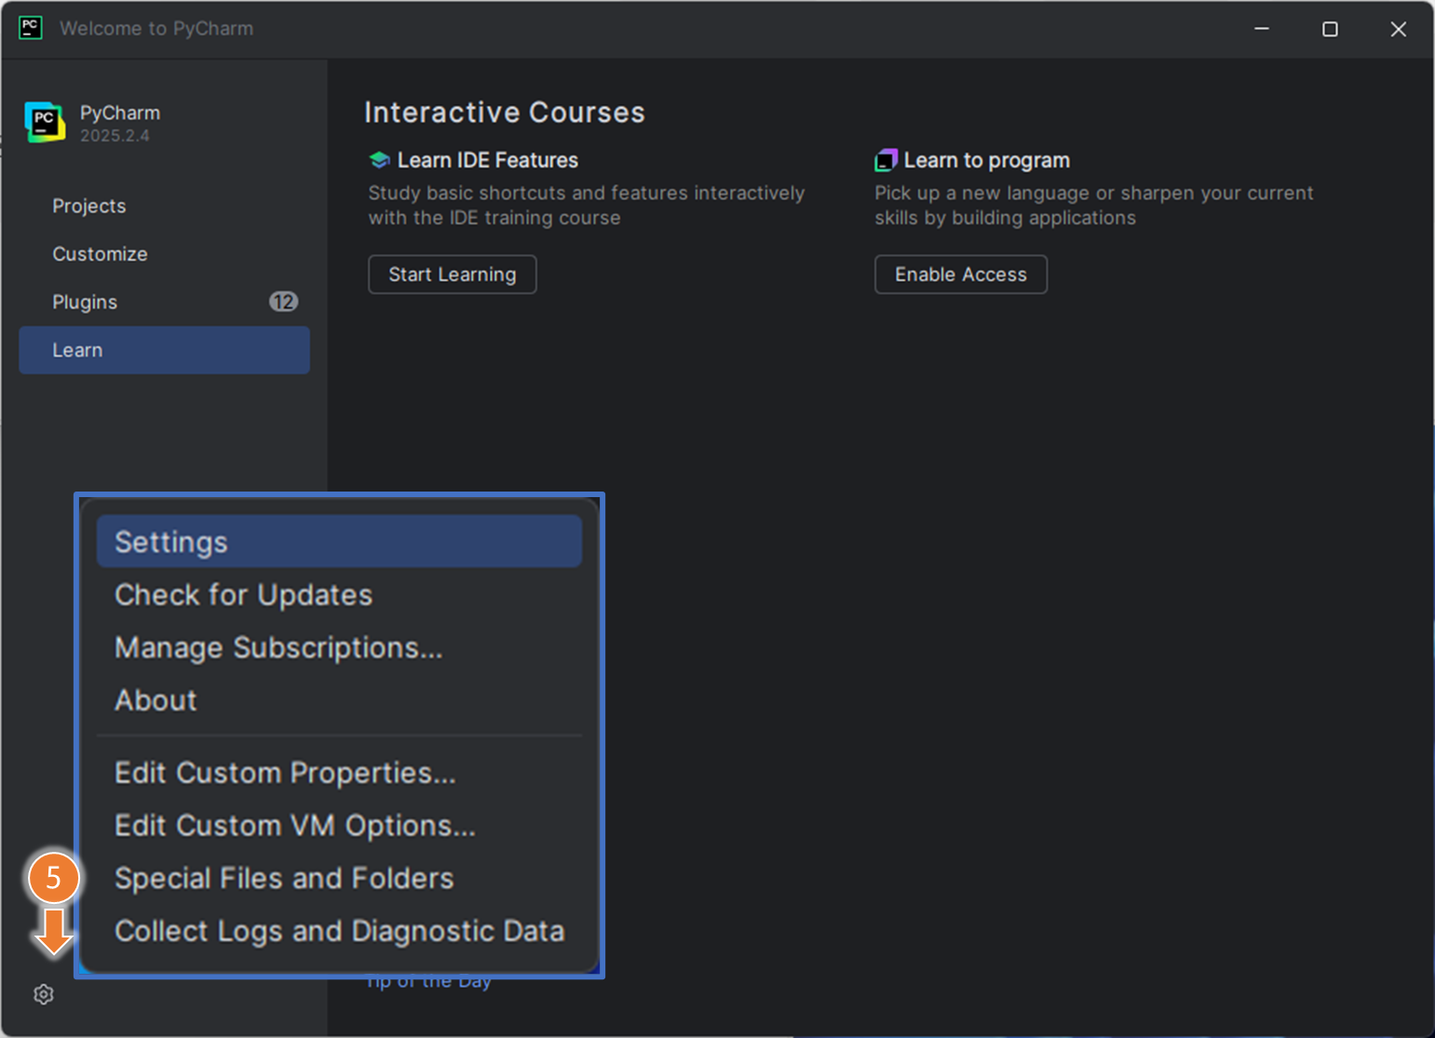Click the PyCharm title bar app icon
Viewport: 1435px width, 1038px height.
coord(31,28)
